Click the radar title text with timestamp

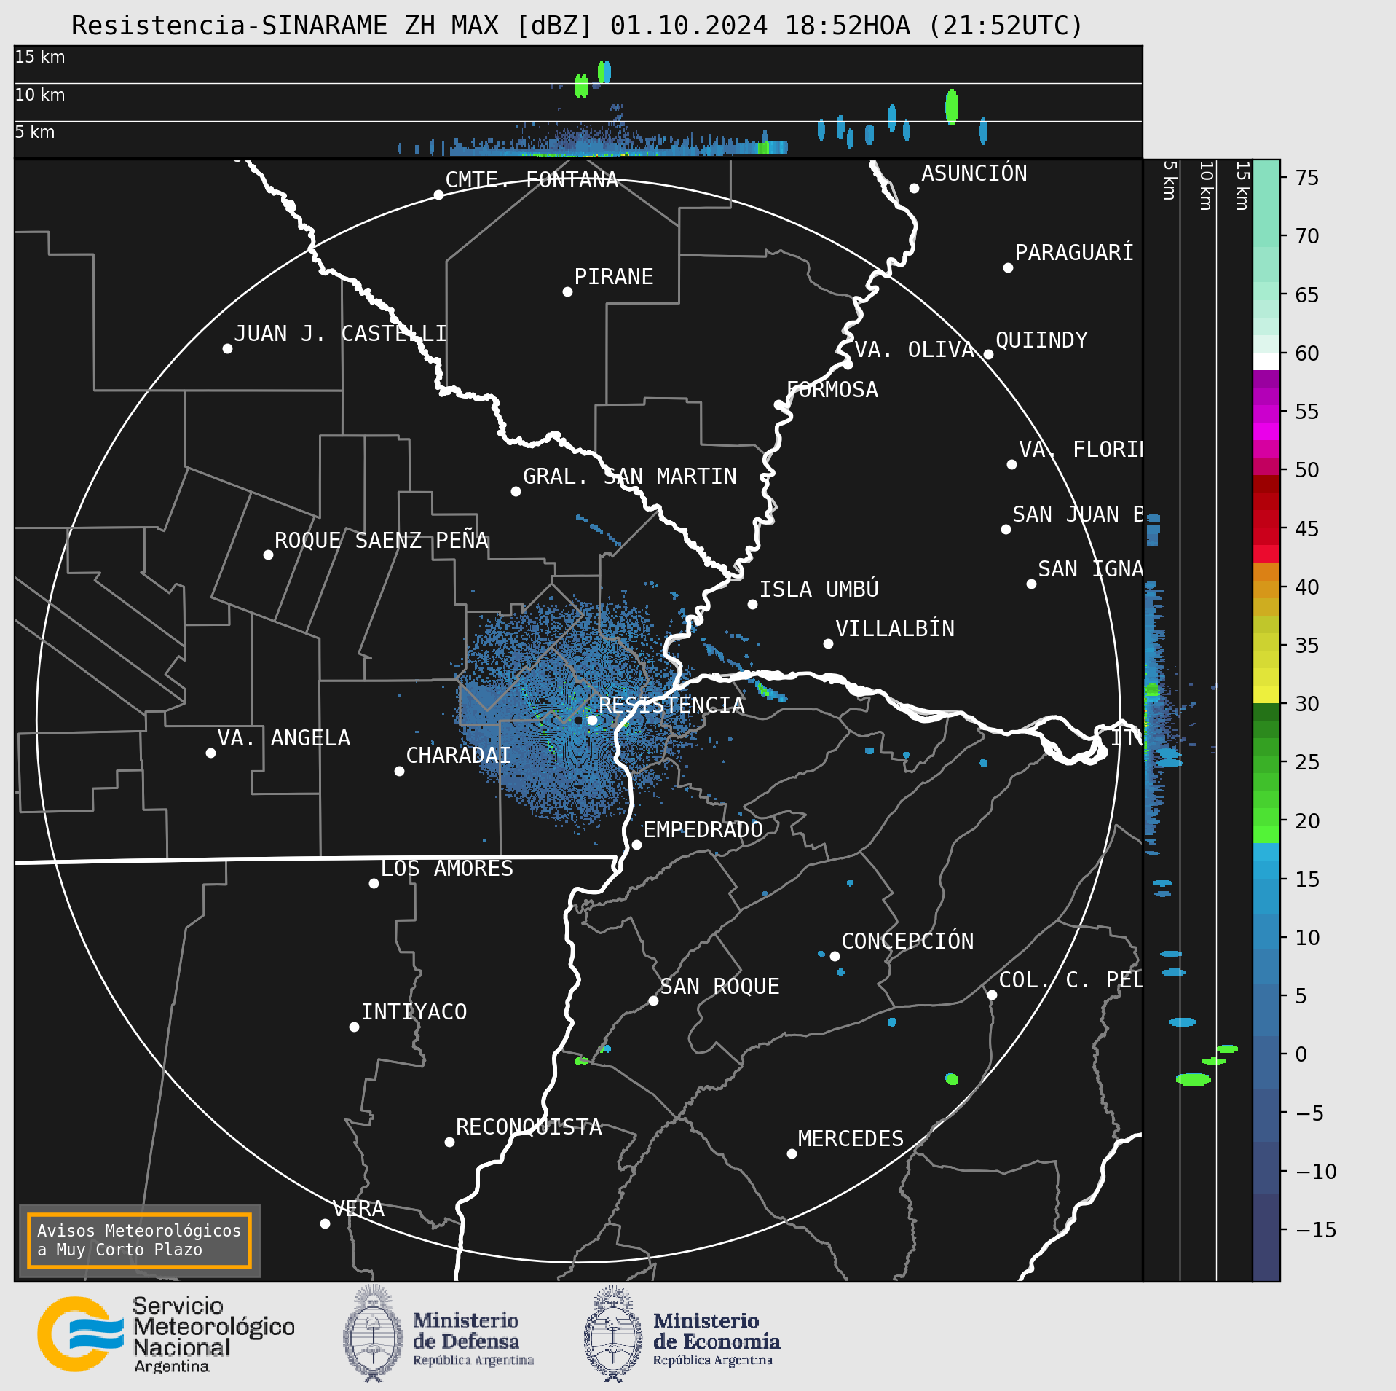577,26
